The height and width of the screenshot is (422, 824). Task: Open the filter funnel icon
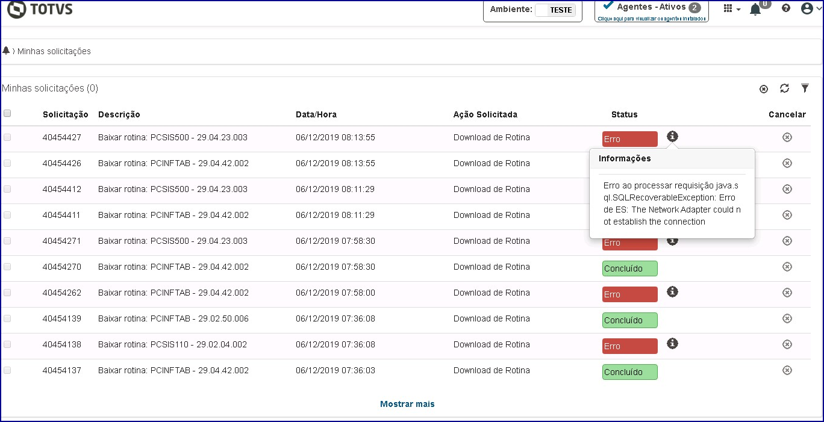click(805, 88)
